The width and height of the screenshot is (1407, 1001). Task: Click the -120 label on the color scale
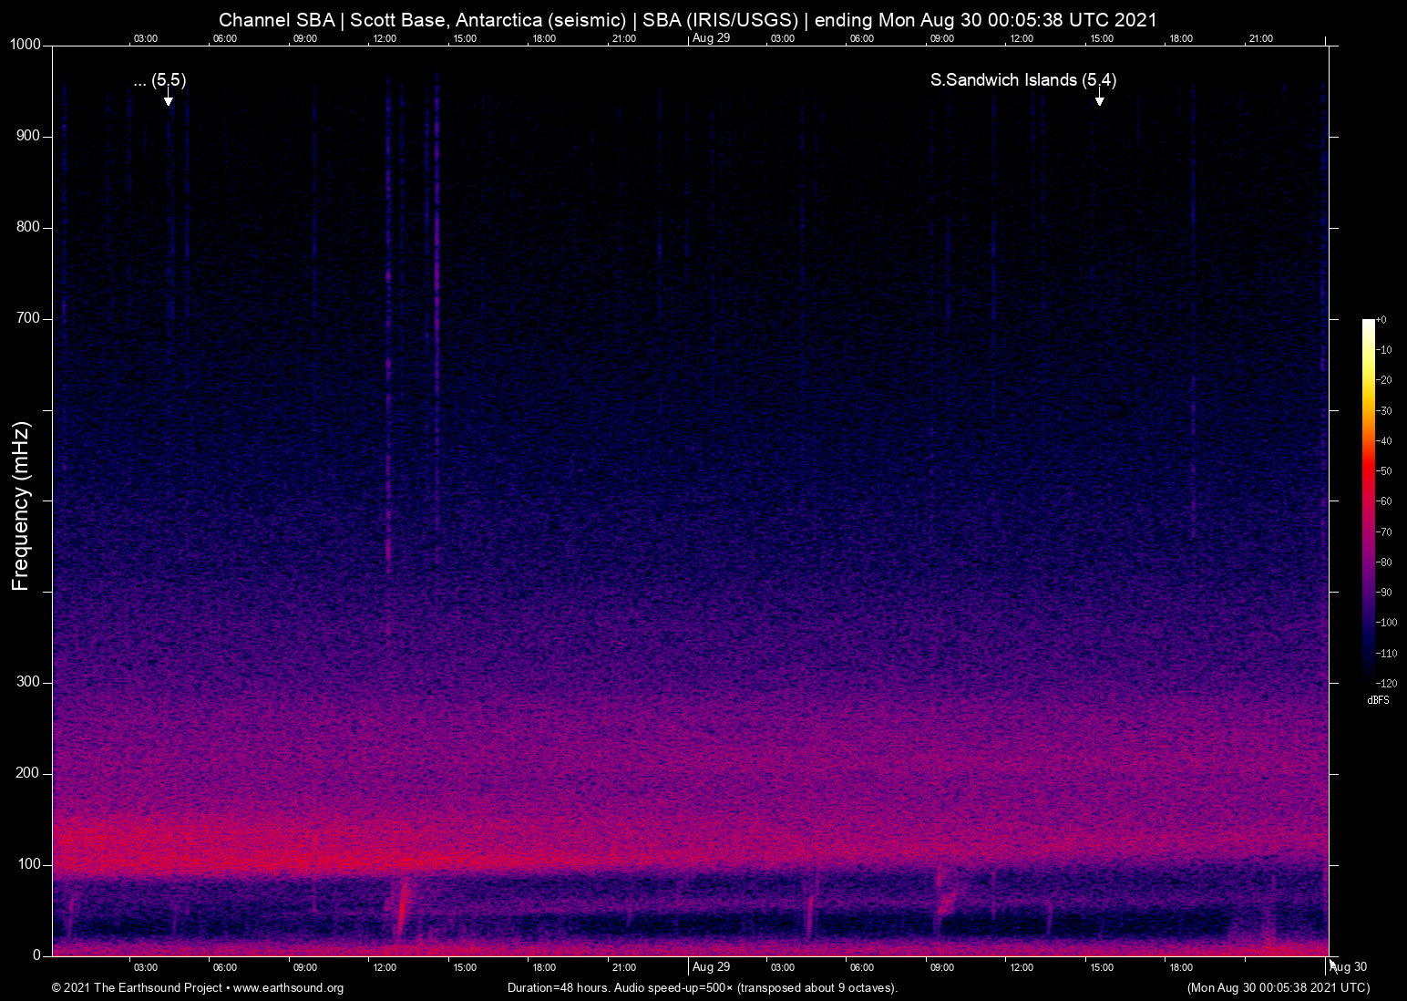point(1385,683)
